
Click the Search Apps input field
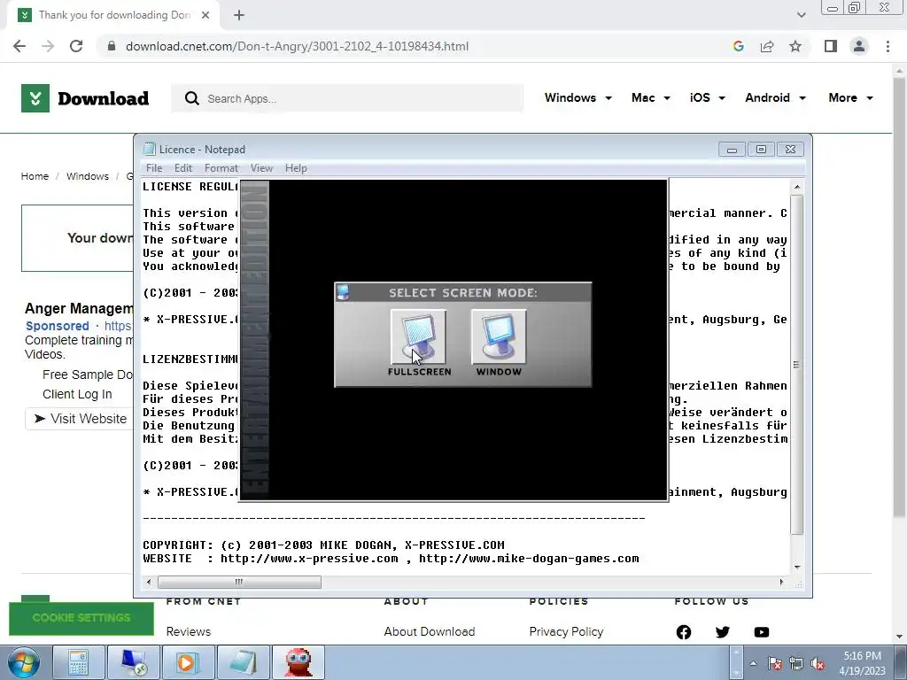click(x=347, y=98)
